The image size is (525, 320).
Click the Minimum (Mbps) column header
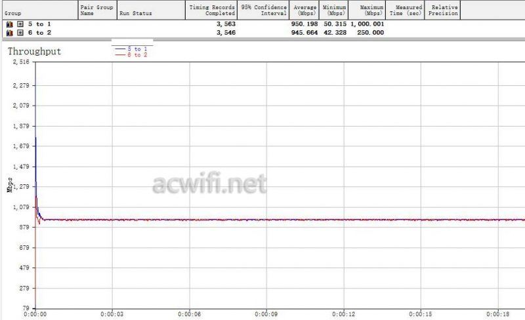335,10
